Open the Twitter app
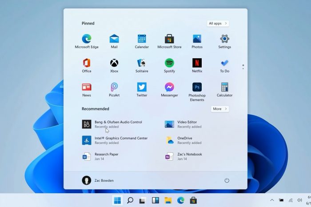 [142, 90]
